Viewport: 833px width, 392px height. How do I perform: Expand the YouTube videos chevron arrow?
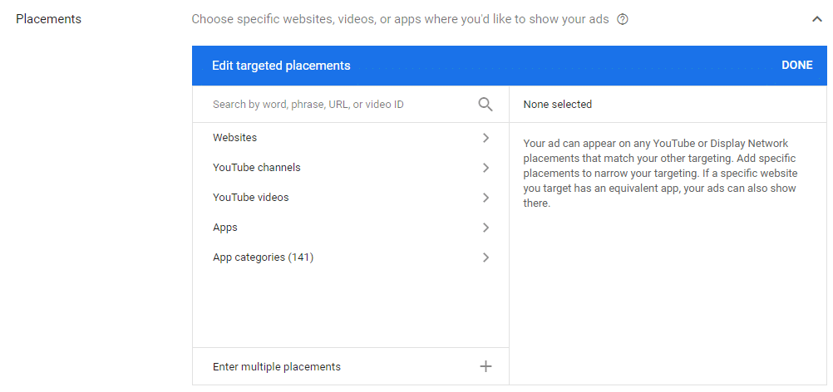point(486,198)
